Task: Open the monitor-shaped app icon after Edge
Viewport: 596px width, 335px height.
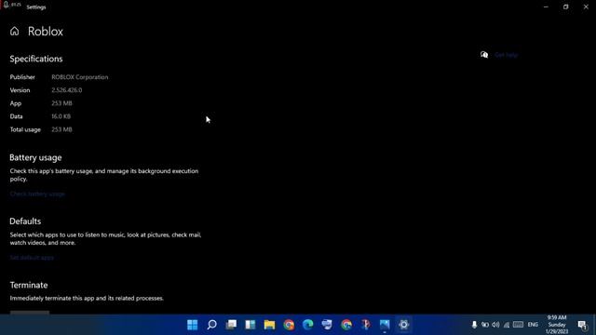Action: 327,325
